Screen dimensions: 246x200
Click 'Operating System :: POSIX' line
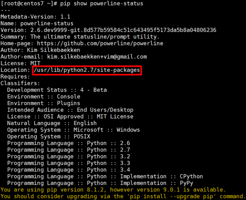point(49,137)
